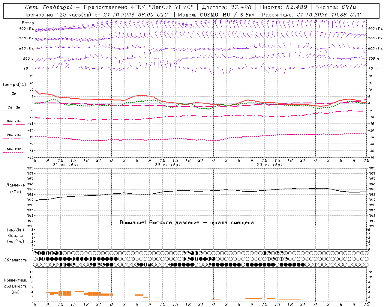Select the 850 гПа wind level label on right
This screenshot has height=307, width=384.
(x=375, y=48)
